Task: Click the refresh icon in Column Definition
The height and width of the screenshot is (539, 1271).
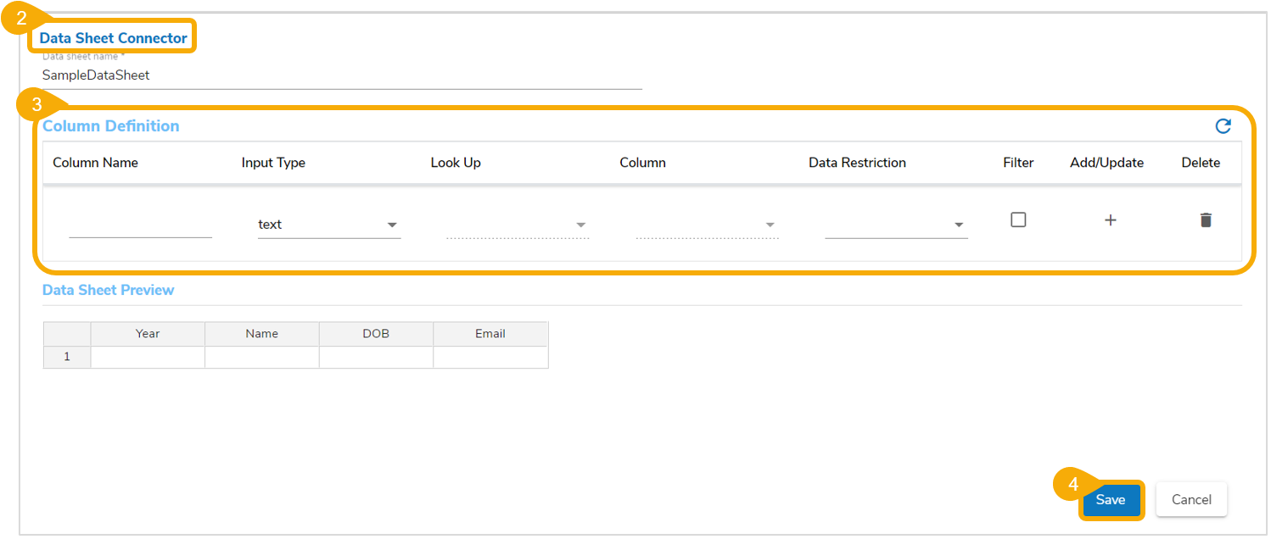Action: (1223, 126)
